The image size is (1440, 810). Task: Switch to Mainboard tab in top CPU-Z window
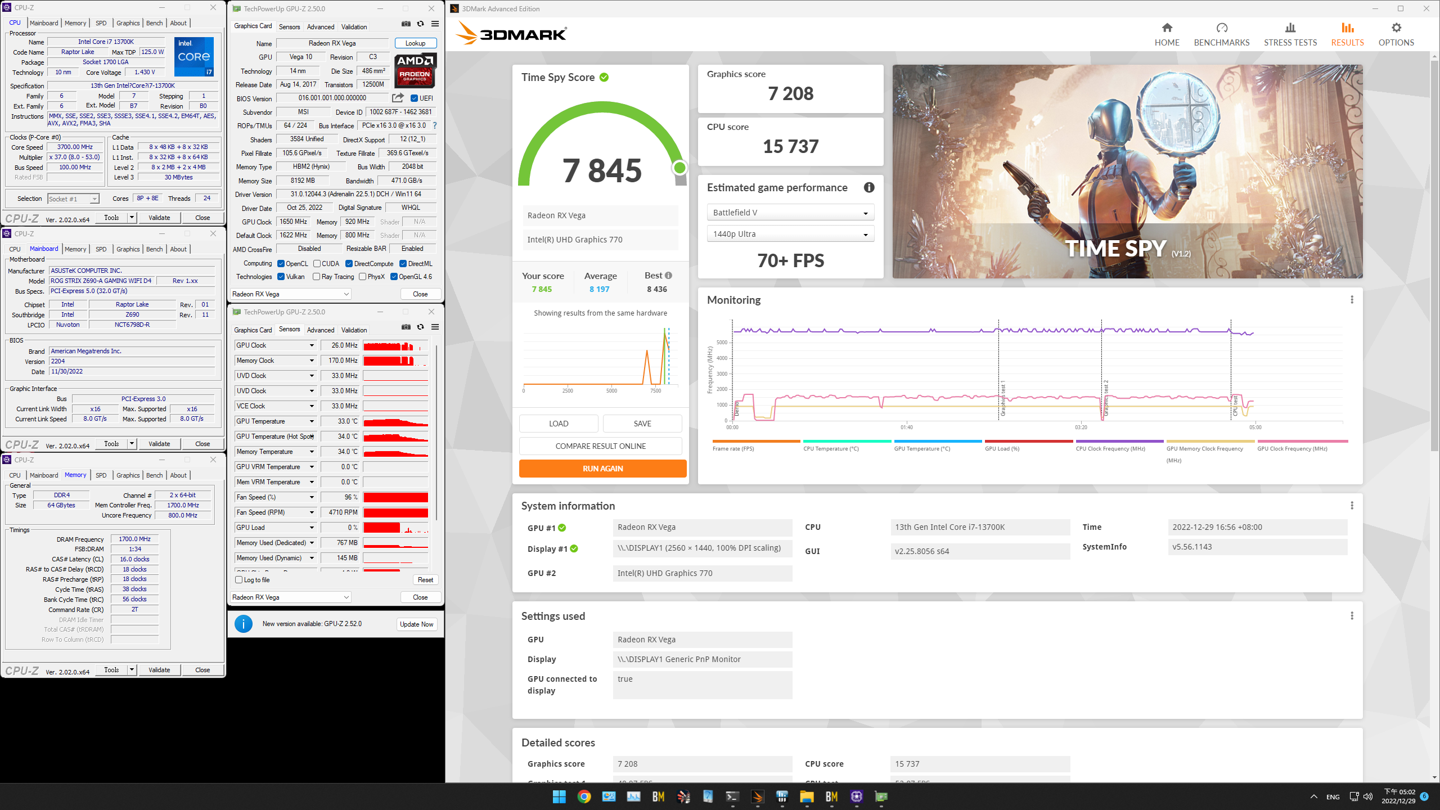[x=44, y=23]
